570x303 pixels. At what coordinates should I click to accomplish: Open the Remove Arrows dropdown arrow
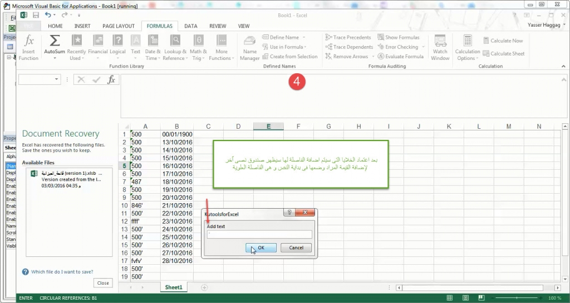tap(372, 57)
